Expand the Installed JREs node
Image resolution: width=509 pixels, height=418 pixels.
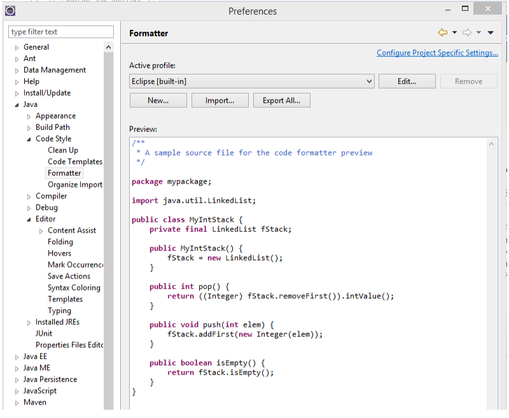[29, 323]
